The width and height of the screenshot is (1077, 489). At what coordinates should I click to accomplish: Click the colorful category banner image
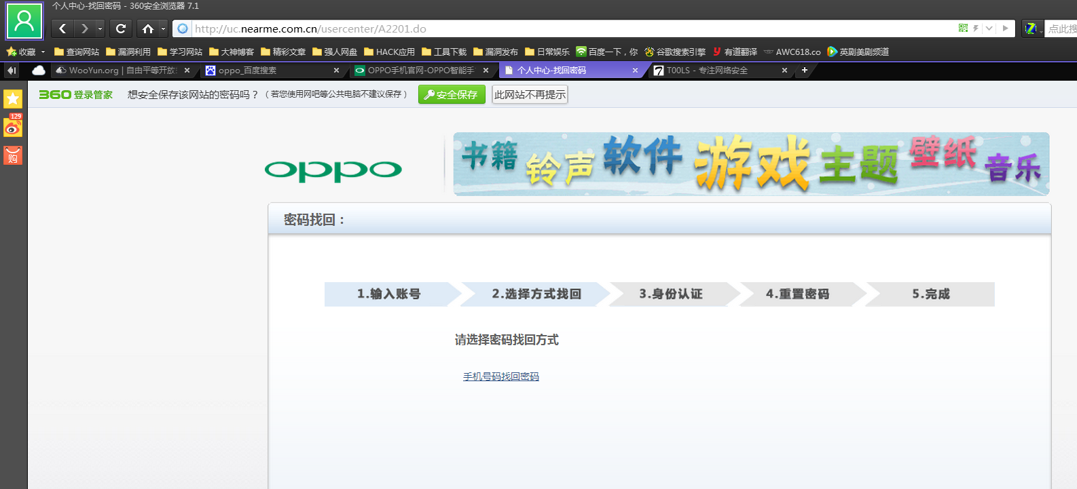(751, 164)
